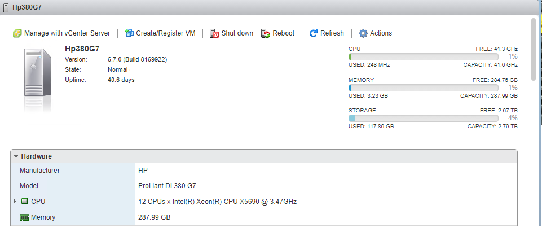Expand the CPU row details

15,201
